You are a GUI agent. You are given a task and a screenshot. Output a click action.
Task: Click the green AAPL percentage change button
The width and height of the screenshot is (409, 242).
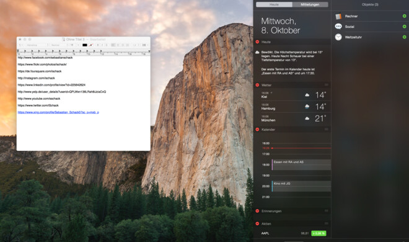319,233
